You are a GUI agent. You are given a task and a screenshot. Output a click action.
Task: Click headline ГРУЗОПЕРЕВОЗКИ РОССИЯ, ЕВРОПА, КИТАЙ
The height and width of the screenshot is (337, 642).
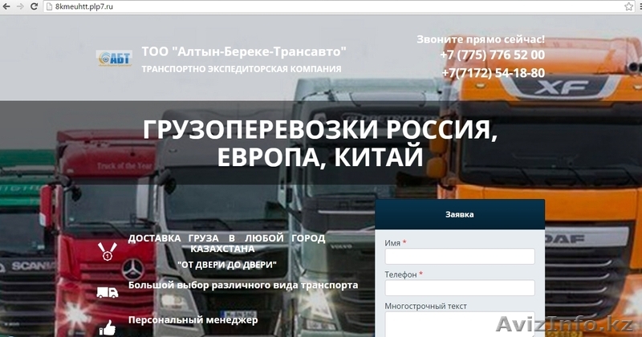click(320, 143)
